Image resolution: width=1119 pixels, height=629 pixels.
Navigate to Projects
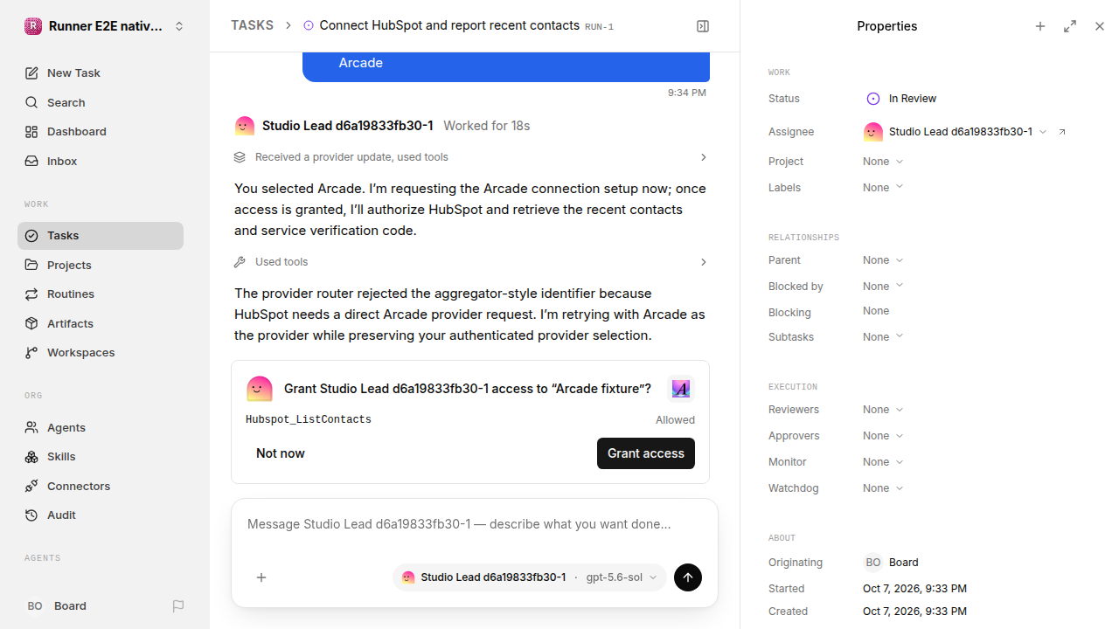tap(101, 265)
